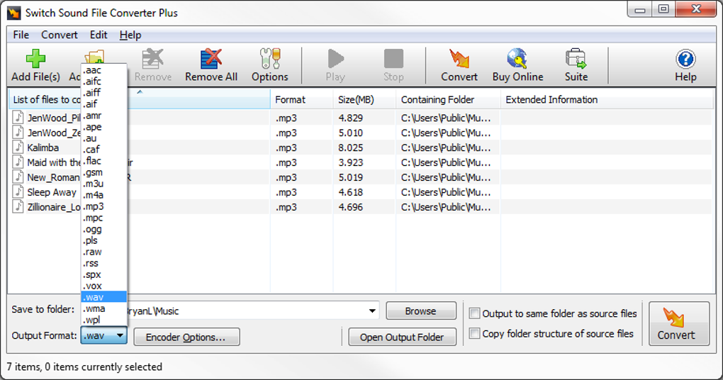Screen dimensions: 723x380
Task: Click the Stop toolbar button
Action: pos(393,59)
